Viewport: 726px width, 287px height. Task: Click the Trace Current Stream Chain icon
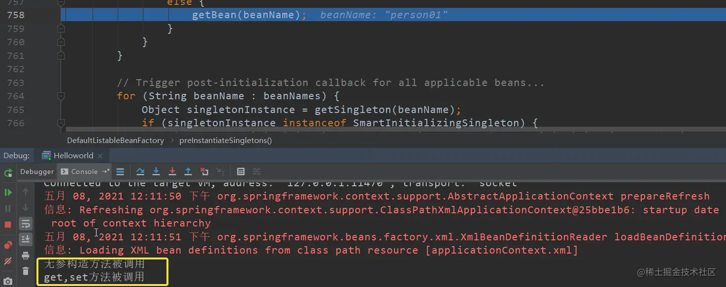pyautogui.click(x=257, y=172)
